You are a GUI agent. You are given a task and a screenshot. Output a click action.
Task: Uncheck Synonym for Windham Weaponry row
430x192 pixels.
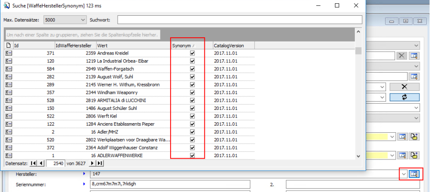pyautogui.click(x=193, y=93)
